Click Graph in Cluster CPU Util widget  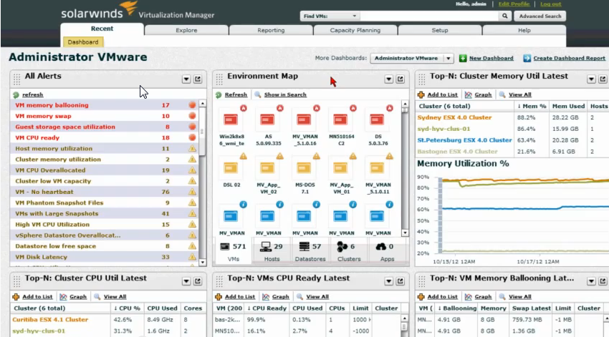click(x=77, y=297)
